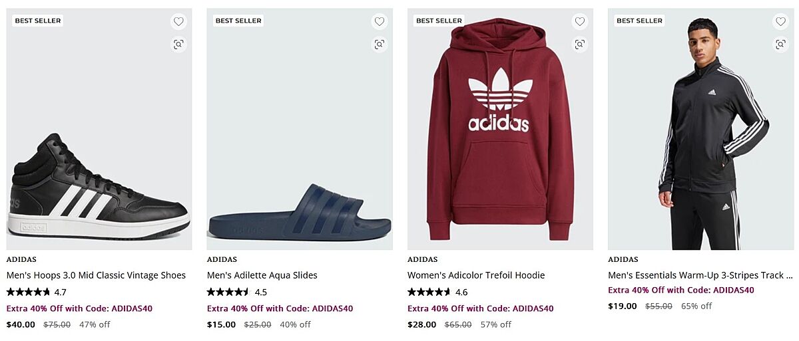Viewport: 799px width, 341px height.
Task: Click Best Seller badge on the hoodie
Action: [439, 21]
